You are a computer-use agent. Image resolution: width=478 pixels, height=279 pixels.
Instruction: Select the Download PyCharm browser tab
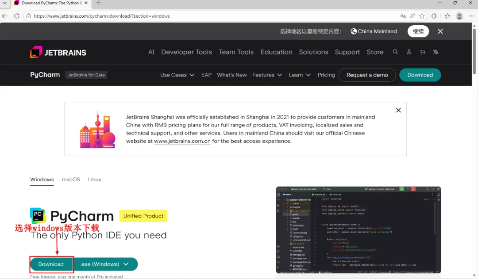[x=51, y=3]
